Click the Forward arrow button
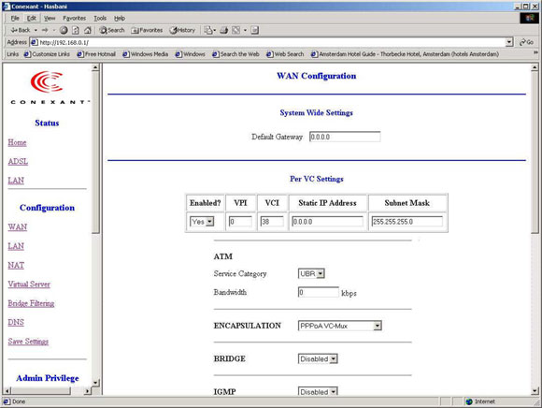542x408 pixels. (45, 30)
